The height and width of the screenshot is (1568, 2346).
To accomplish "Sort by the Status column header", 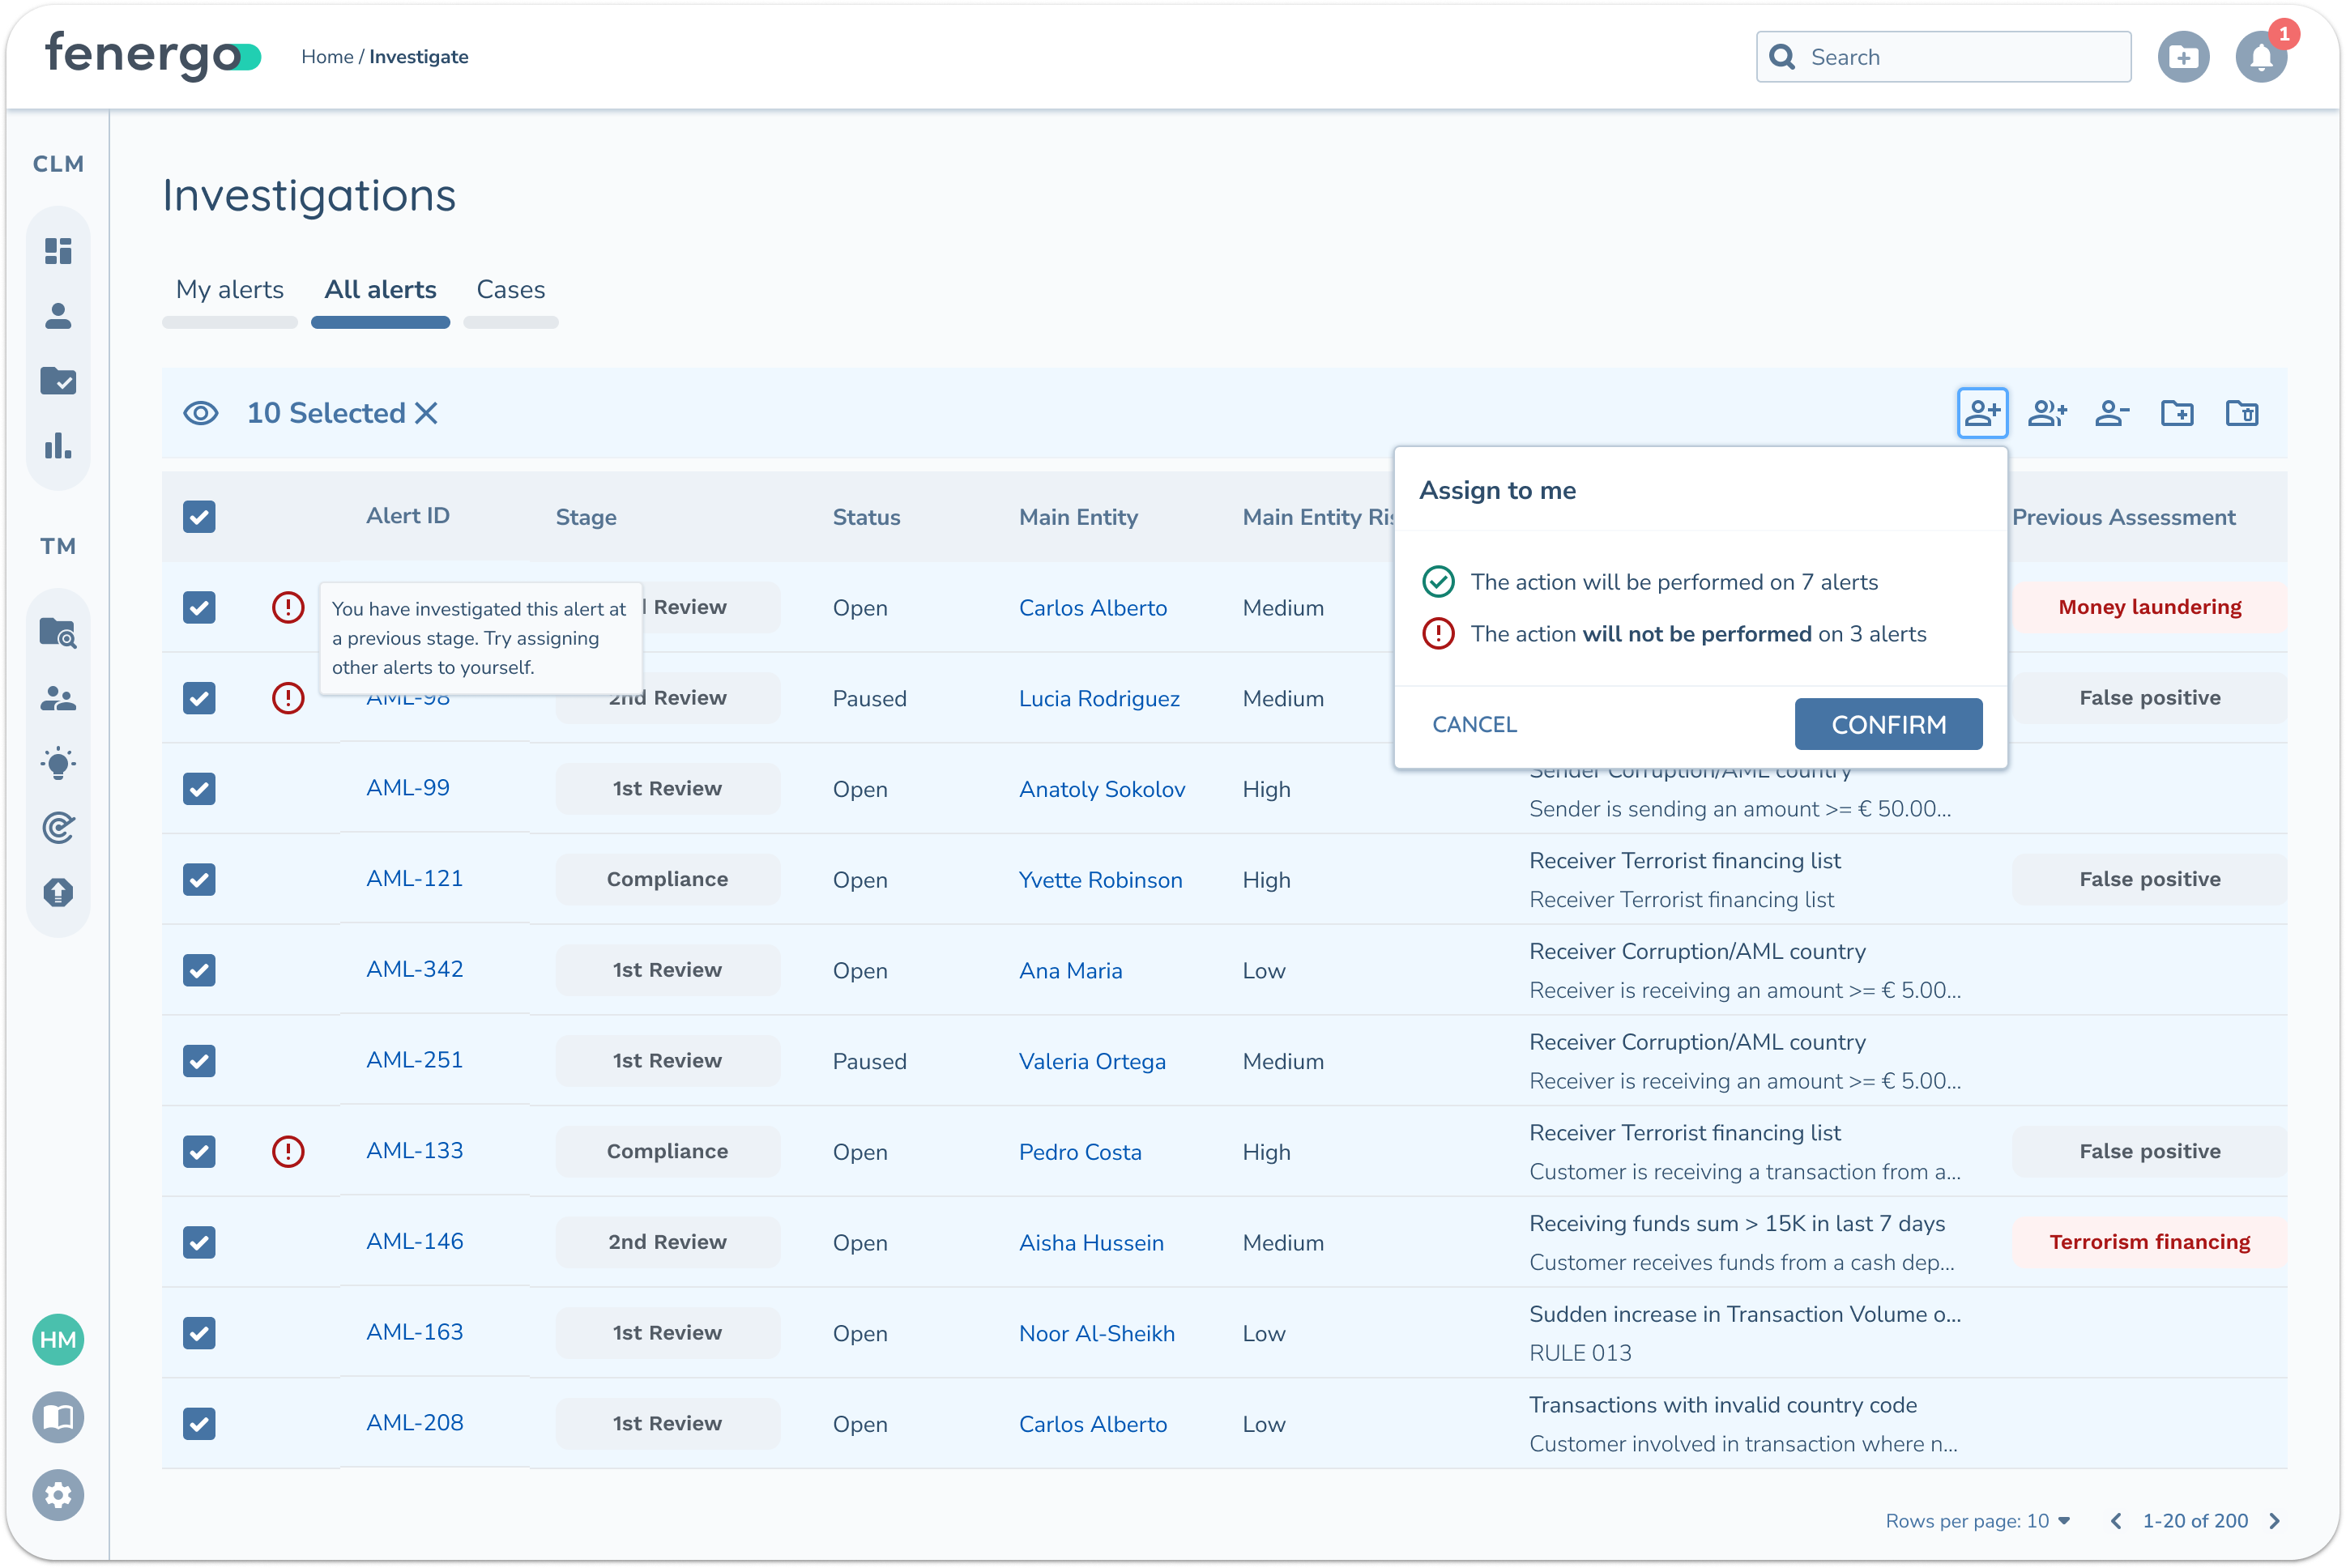I will pyautogui.click(x=866, y=517).
